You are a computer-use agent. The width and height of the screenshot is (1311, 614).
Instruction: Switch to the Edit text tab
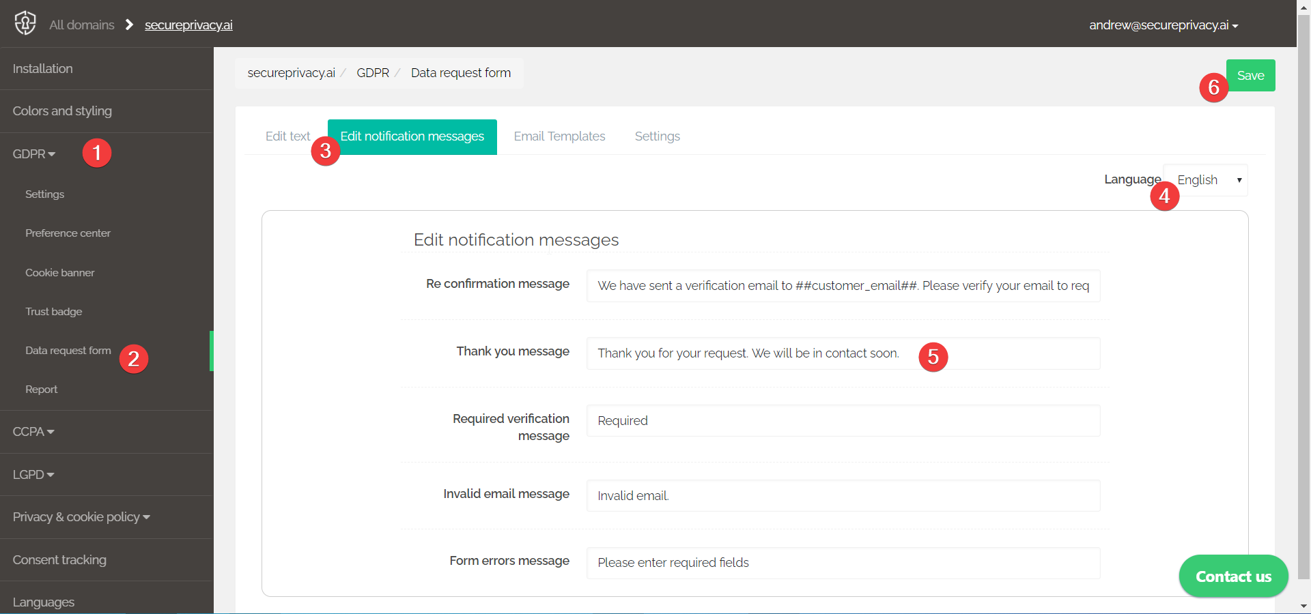(x=287, y=136)
